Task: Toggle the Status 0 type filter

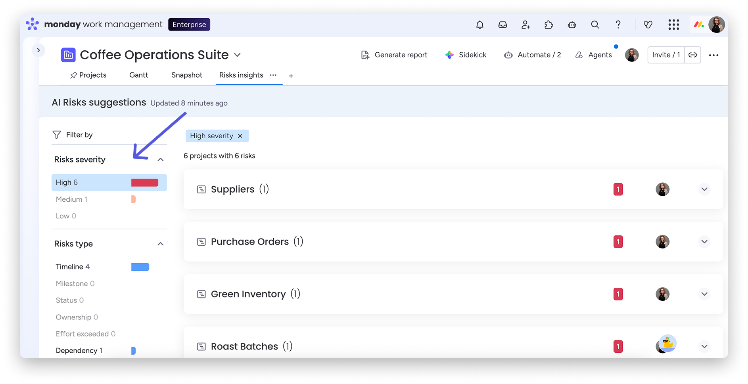Action: [109, 300]
